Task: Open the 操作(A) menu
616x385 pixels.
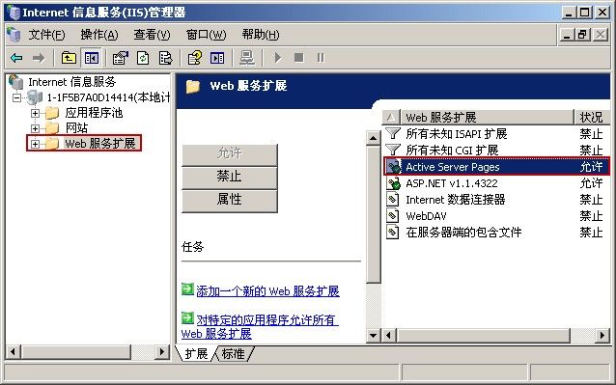Action: click(99, 35)
